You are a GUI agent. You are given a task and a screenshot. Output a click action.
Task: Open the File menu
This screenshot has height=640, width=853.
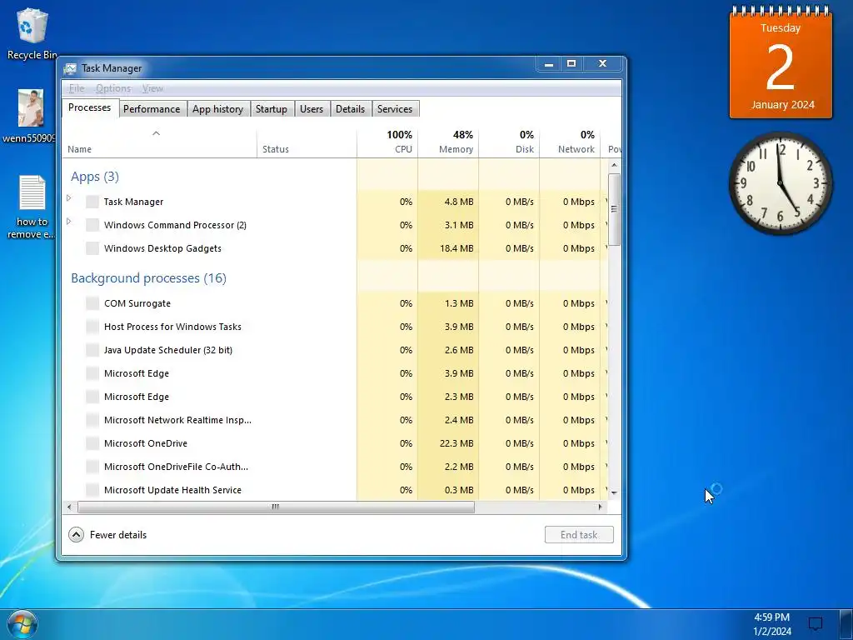click(76, 88)
